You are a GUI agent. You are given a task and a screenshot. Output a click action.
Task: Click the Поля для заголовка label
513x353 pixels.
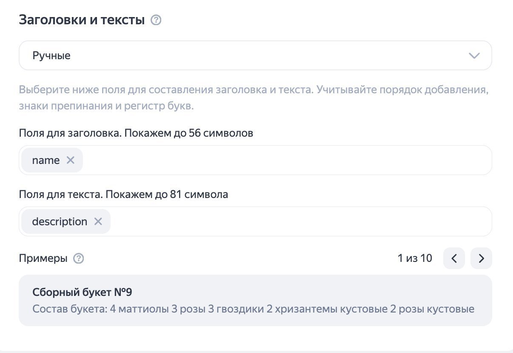pos(136,133)
